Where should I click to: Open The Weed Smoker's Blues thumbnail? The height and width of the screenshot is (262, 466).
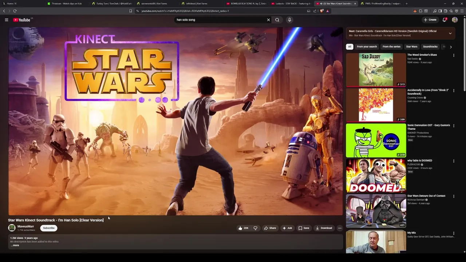pyautogui.click(x=376, y=70)
